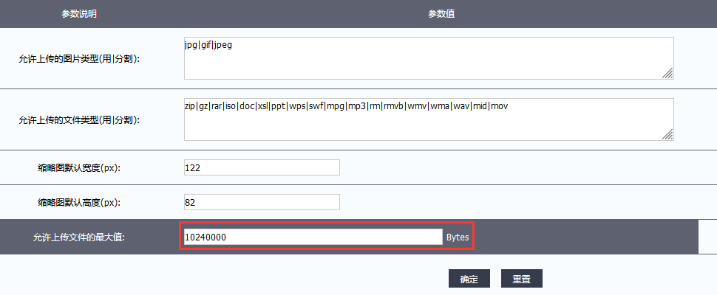This screenshot has width=717, height=295.
Task: Click the 缩略图默认高度 input showing 82
Action: pyautogui.click(x=262, y=202)
